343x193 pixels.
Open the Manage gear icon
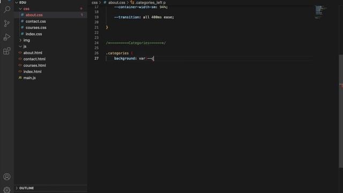pyautogui.click(x=7, y=190)
